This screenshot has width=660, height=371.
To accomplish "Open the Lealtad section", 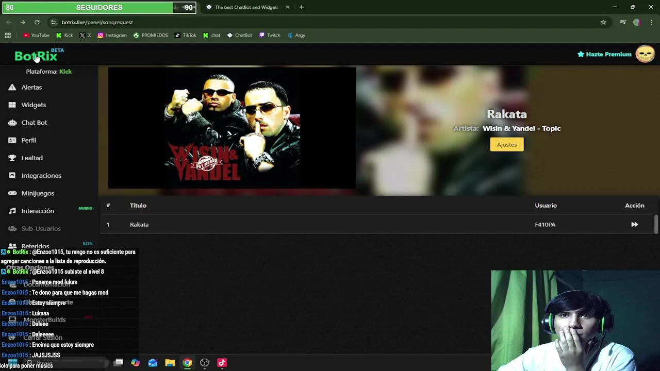I will coord(32,158).
